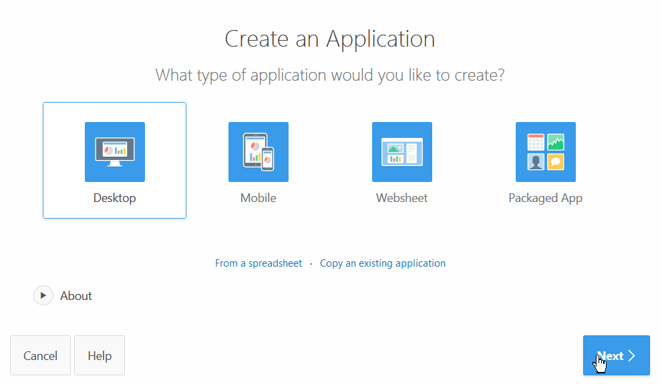Expand the About section
This screenshot has height=384, width=662.
pos(76,295)
